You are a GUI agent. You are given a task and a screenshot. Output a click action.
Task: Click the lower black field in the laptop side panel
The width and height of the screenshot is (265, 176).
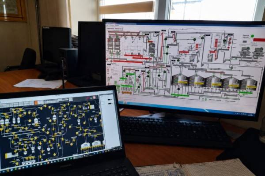coord(110,104)
